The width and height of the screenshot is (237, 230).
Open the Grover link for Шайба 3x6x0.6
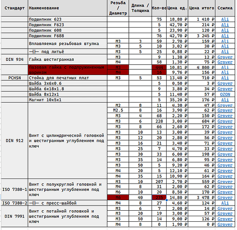[x=225, y=83]
